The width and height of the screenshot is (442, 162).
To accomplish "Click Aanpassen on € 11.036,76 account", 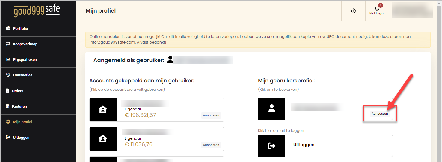I will (211, 145).
